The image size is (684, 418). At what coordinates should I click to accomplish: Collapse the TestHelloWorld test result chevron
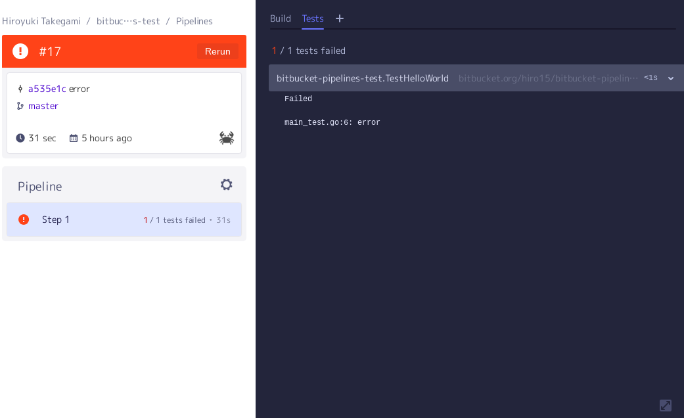tap(671, 78)
